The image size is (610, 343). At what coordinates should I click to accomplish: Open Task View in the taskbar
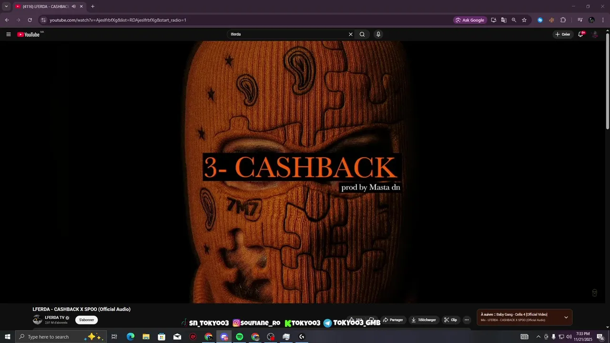point(114,337)
